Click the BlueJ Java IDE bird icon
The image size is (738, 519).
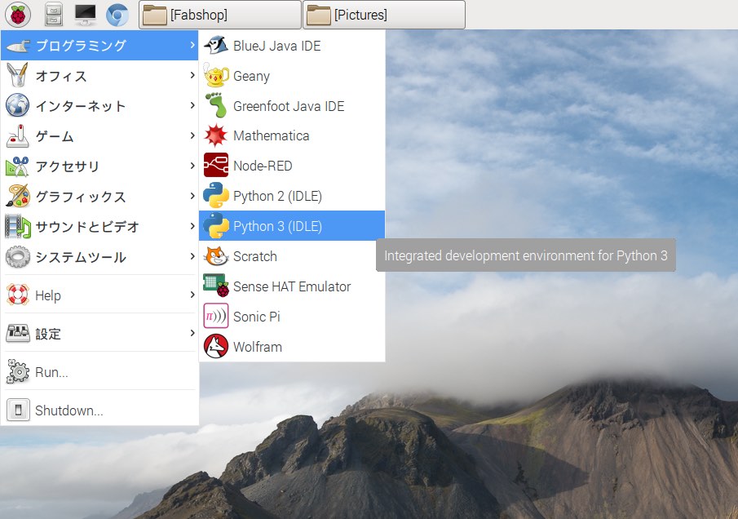(216, 46)
